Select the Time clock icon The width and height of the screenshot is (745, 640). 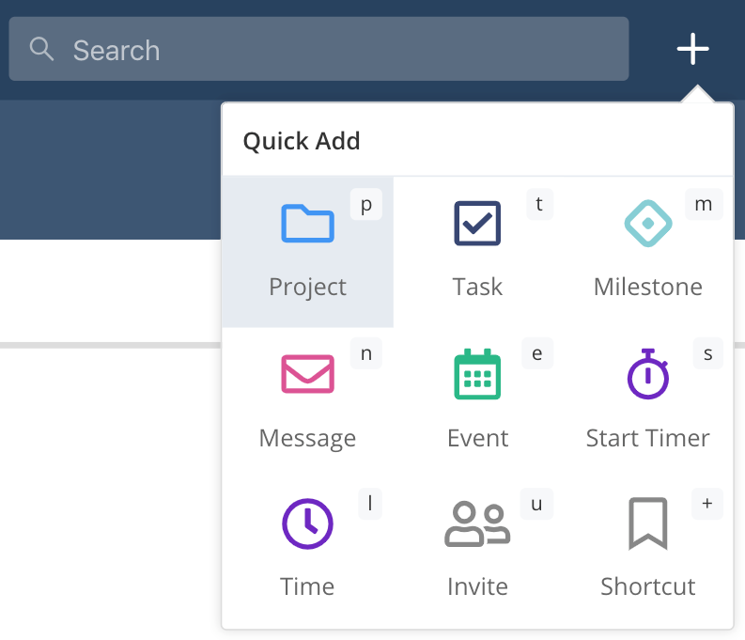click(307, 523)
